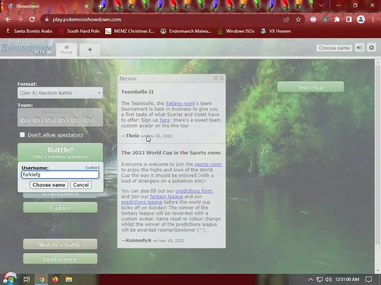Viewport: 381px width, 285px height.
Task: Open File Explorer from the taskbar
Action: pos(69,279)
